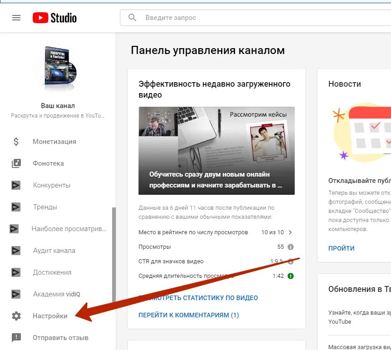Click the Фонотека music library icon

[x=16, y=163]
